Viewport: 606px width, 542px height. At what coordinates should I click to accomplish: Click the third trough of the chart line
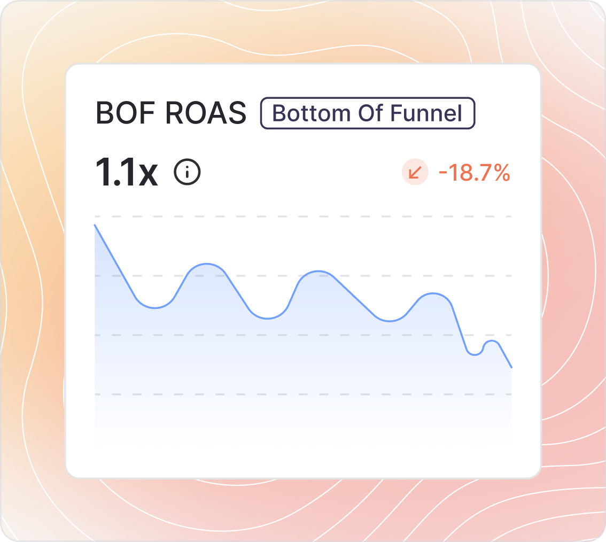[x=390, y=321]
